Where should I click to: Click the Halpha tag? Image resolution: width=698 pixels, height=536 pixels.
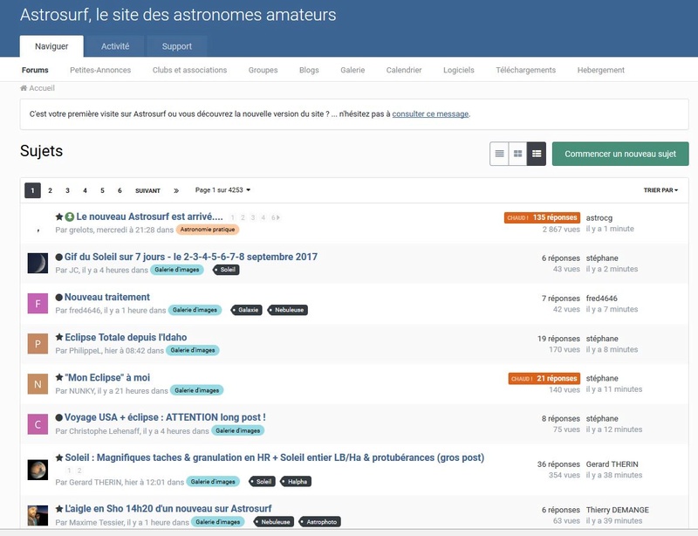pyautogui.click(x=296, y=482)
